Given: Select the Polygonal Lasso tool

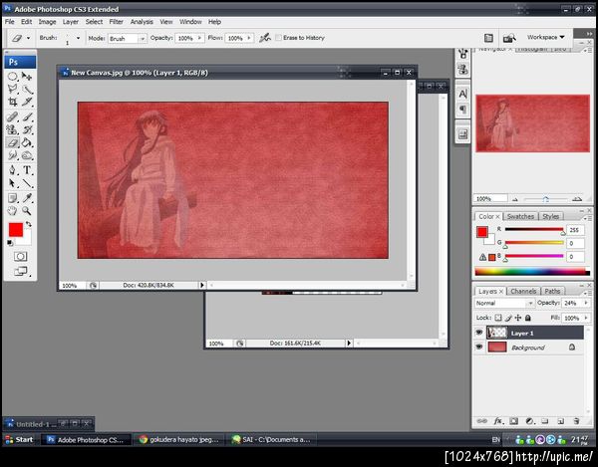Looking at the screenshot, I should 13,90.
